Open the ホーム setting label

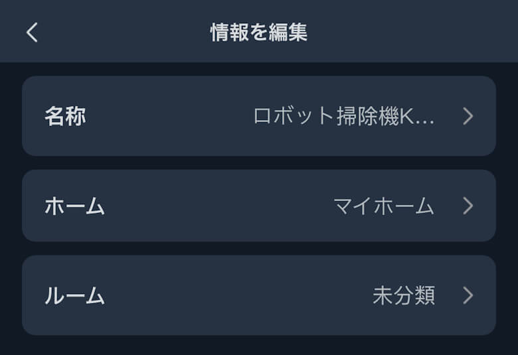click(74, 206)
